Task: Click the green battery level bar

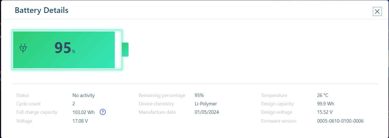Action: (64, 50)
